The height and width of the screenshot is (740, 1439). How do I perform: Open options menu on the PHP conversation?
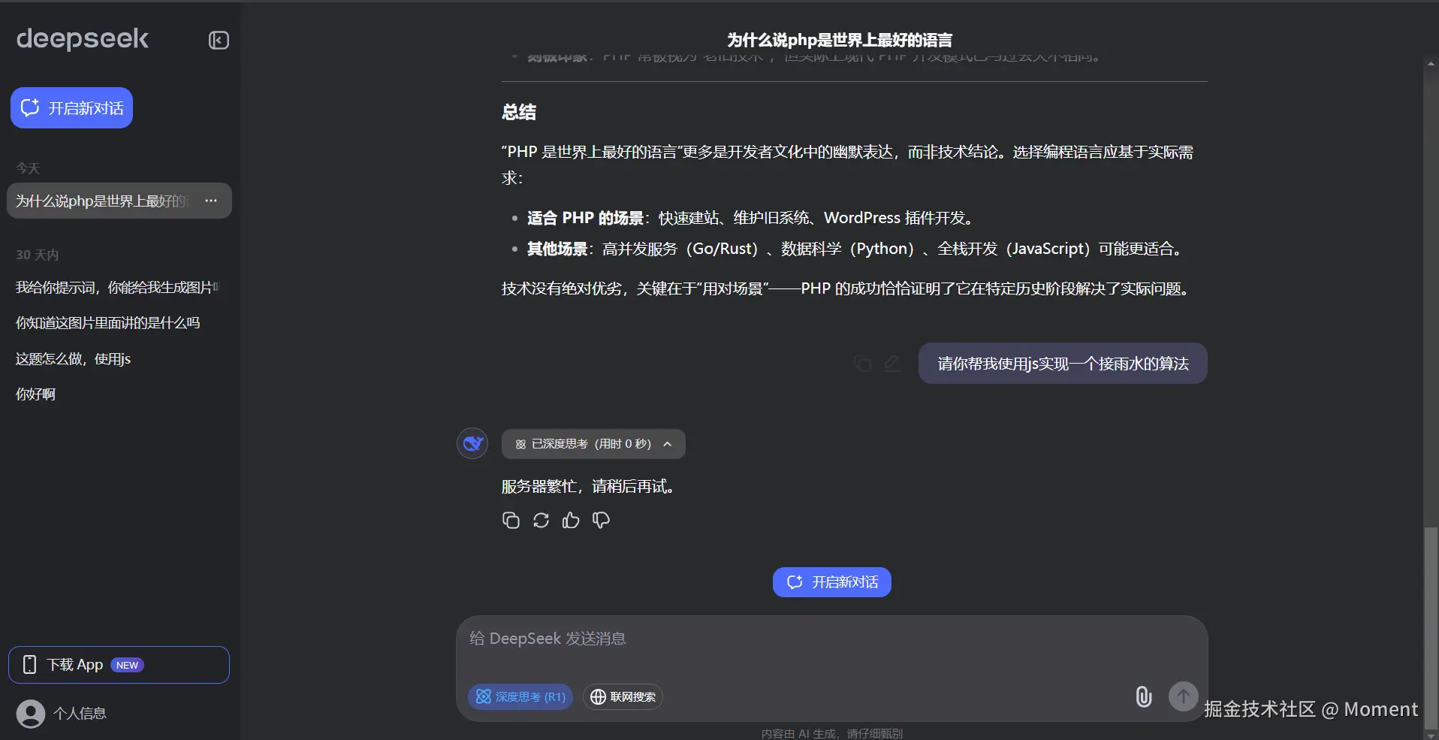[x=211, y=201]
